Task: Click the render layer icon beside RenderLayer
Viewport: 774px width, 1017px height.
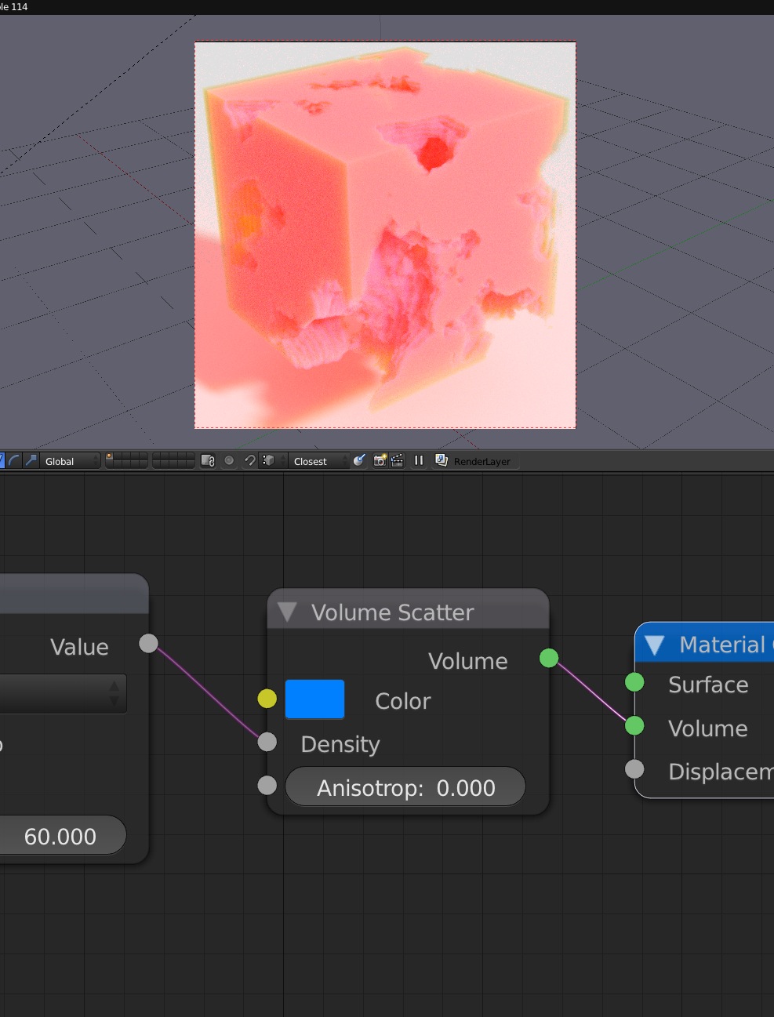Action: pyautogui.click(x=441, y=461)
